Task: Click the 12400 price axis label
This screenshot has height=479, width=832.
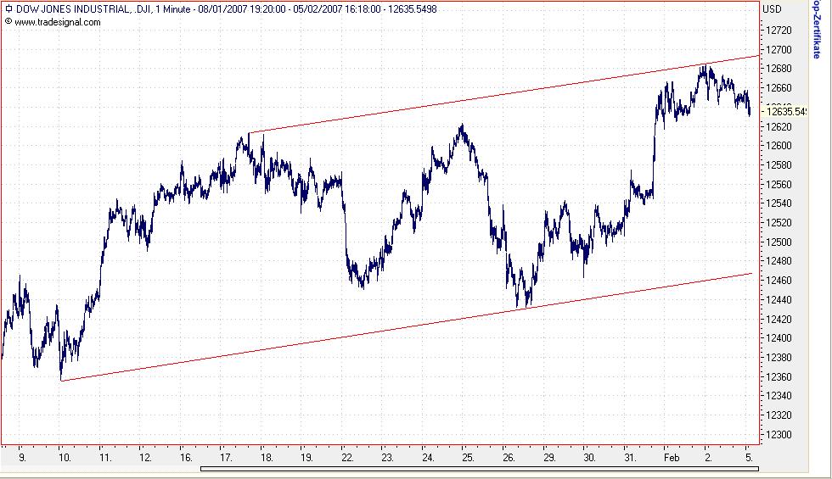Action: pyautogui.click(x=779, y=338)
